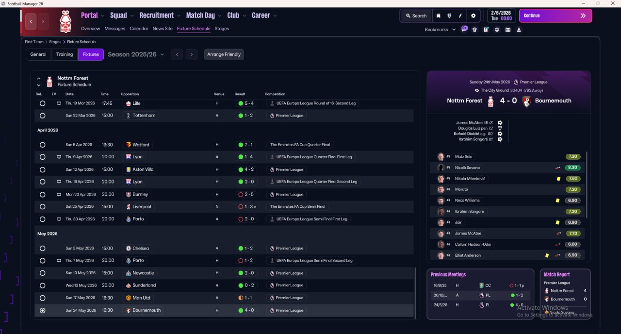Open the 9+ messages notification icon

click(464, 29)
